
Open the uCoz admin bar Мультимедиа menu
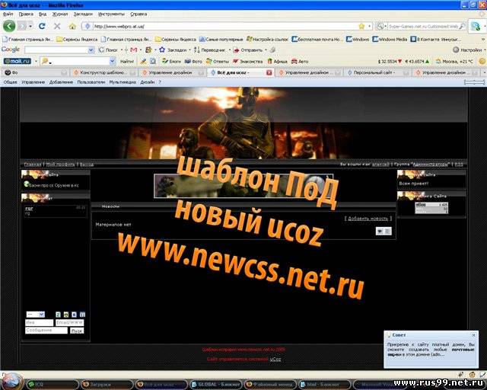123,82
